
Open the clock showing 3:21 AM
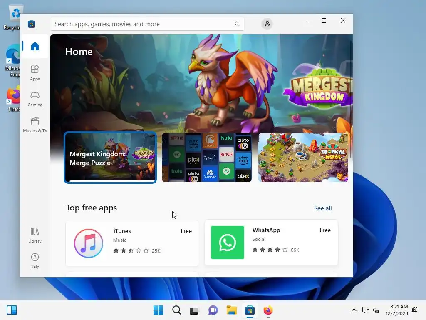click(396, 310)
